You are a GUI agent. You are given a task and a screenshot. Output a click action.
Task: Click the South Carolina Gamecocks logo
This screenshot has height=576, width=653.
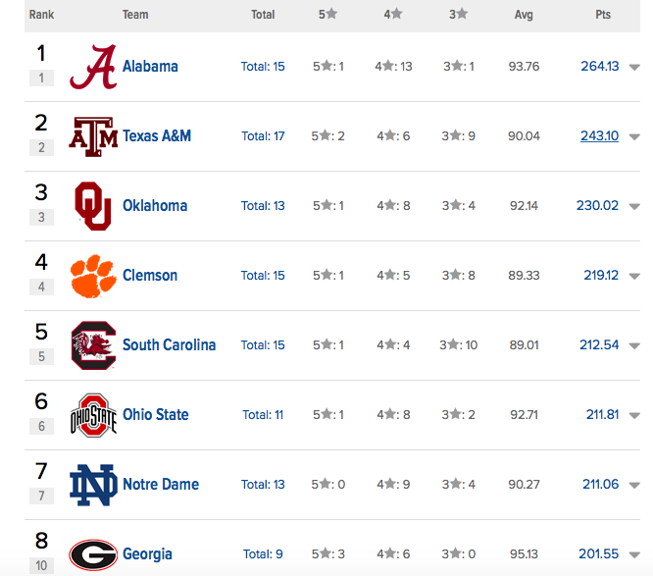pos(93,345)
